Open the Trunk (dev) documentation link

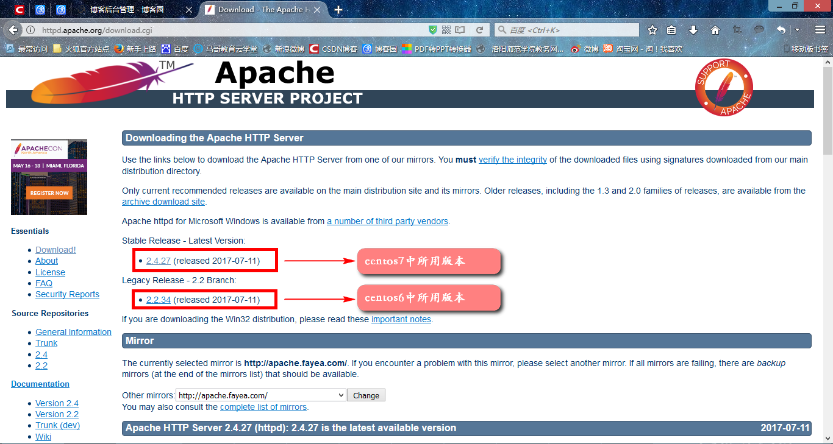tap(57, 425)
